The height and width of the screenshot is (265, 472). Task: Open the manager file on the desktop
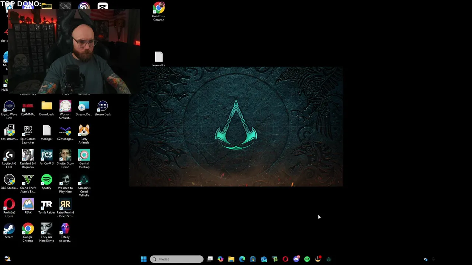[46, 133]
